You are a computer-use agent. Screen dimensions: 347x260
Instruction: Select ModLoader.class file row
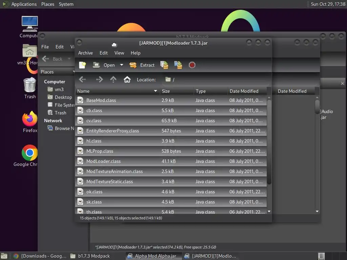pos(171,161)
